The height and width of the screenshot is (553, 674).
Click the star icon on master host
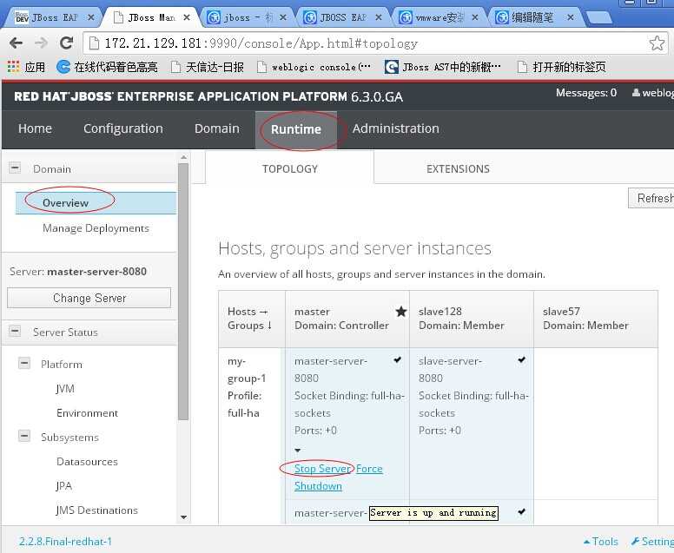click(400, 312)
